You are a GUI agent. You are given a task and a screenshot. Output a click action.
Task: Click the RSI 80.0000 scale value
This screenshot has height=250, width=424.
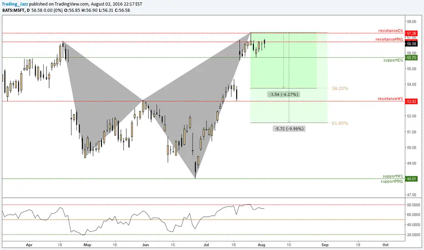[413, 205]
